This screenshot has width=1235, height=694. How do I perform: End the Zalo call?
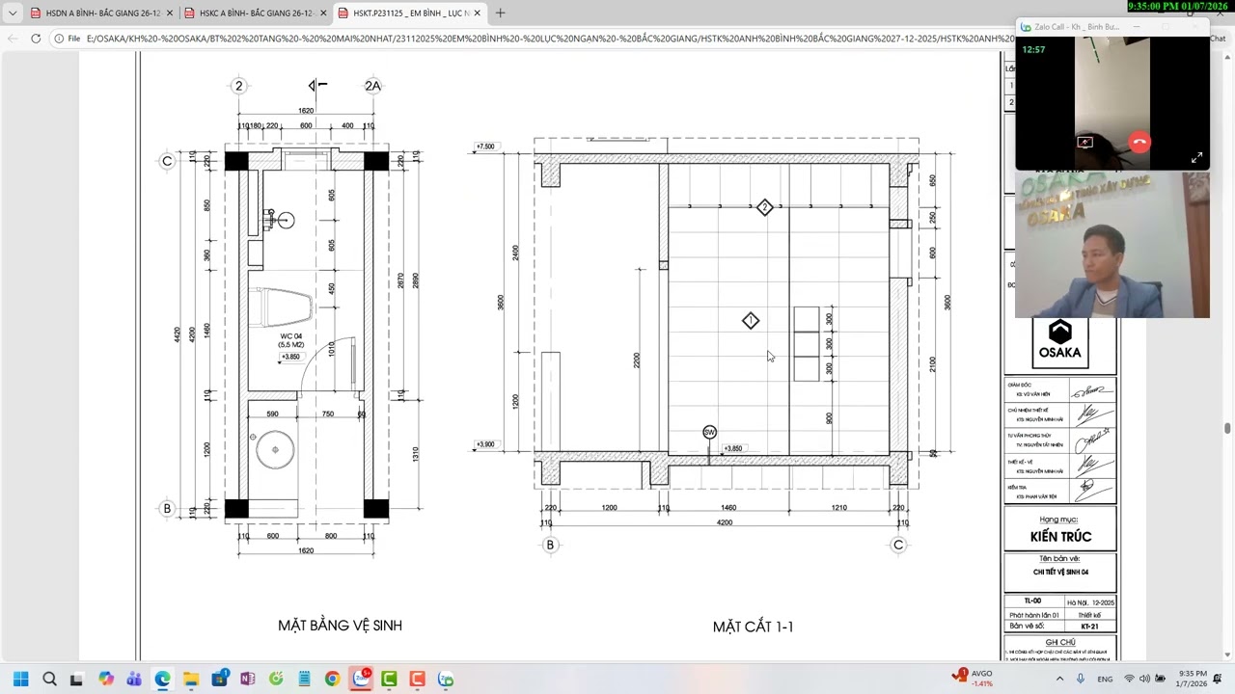[1139, 143]
